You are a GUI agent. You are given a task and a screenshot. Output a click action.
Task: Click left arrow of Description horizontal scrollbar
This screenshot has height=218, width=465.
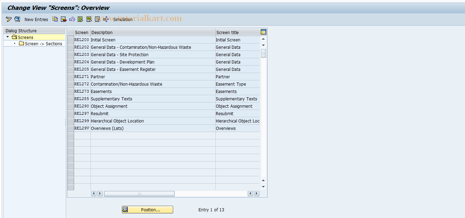[94, 193]
